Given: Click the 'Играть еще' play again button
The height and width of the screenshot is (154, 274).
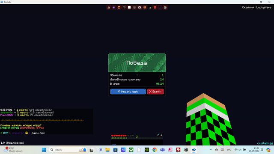Looking at the screenshot, I should point(128,92).
